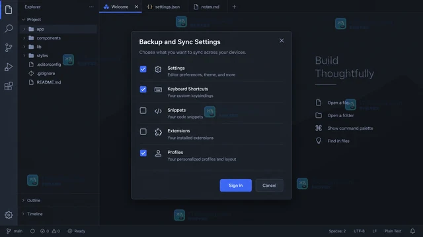Click the Extensions puzzle piece icon
Screen dimensions: 423x237
(158, 132)
